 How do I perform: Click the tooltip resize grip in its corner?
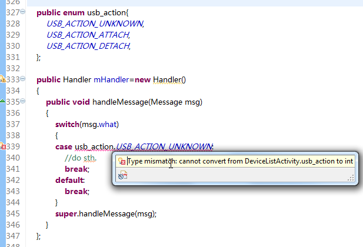click(351, 178)
